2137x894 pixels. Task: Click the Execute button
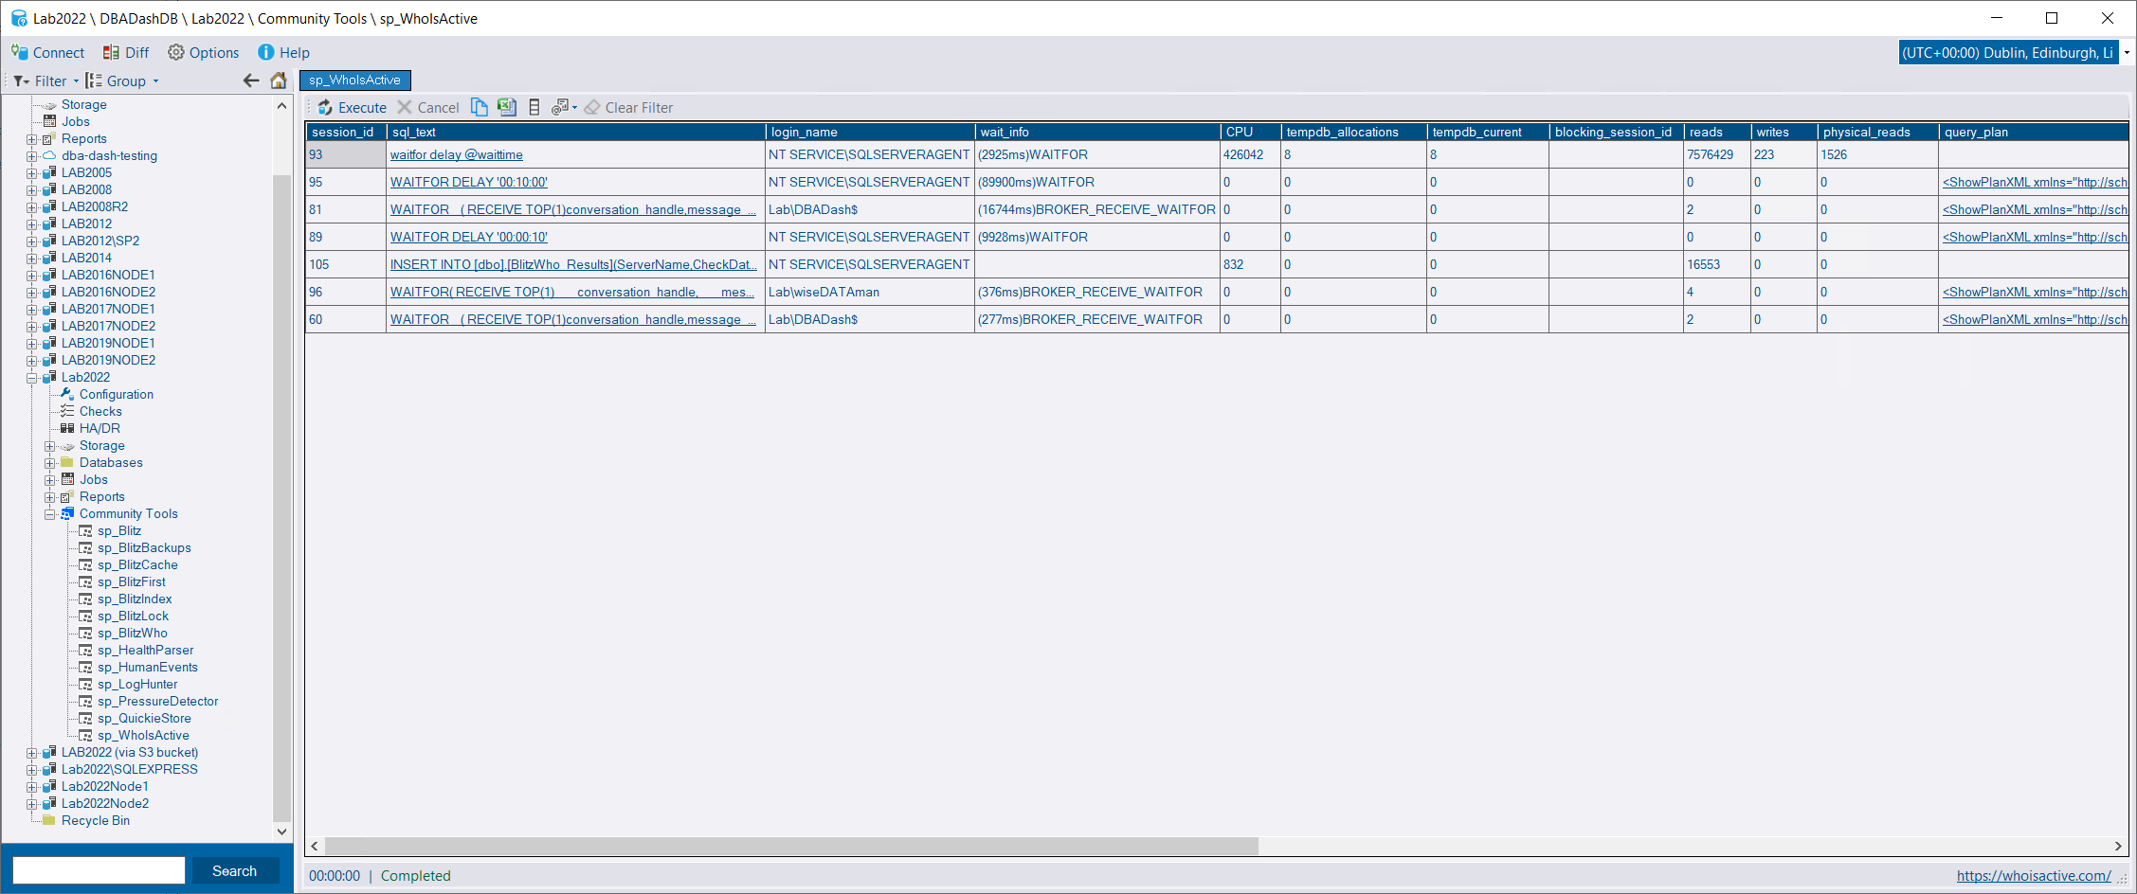click(352, 107)
